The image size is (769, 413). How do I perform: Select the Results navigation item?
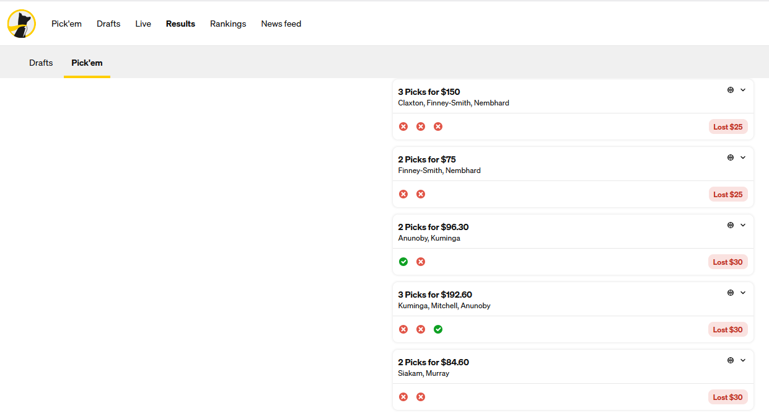pyautogui.click(x=180, y=24)
